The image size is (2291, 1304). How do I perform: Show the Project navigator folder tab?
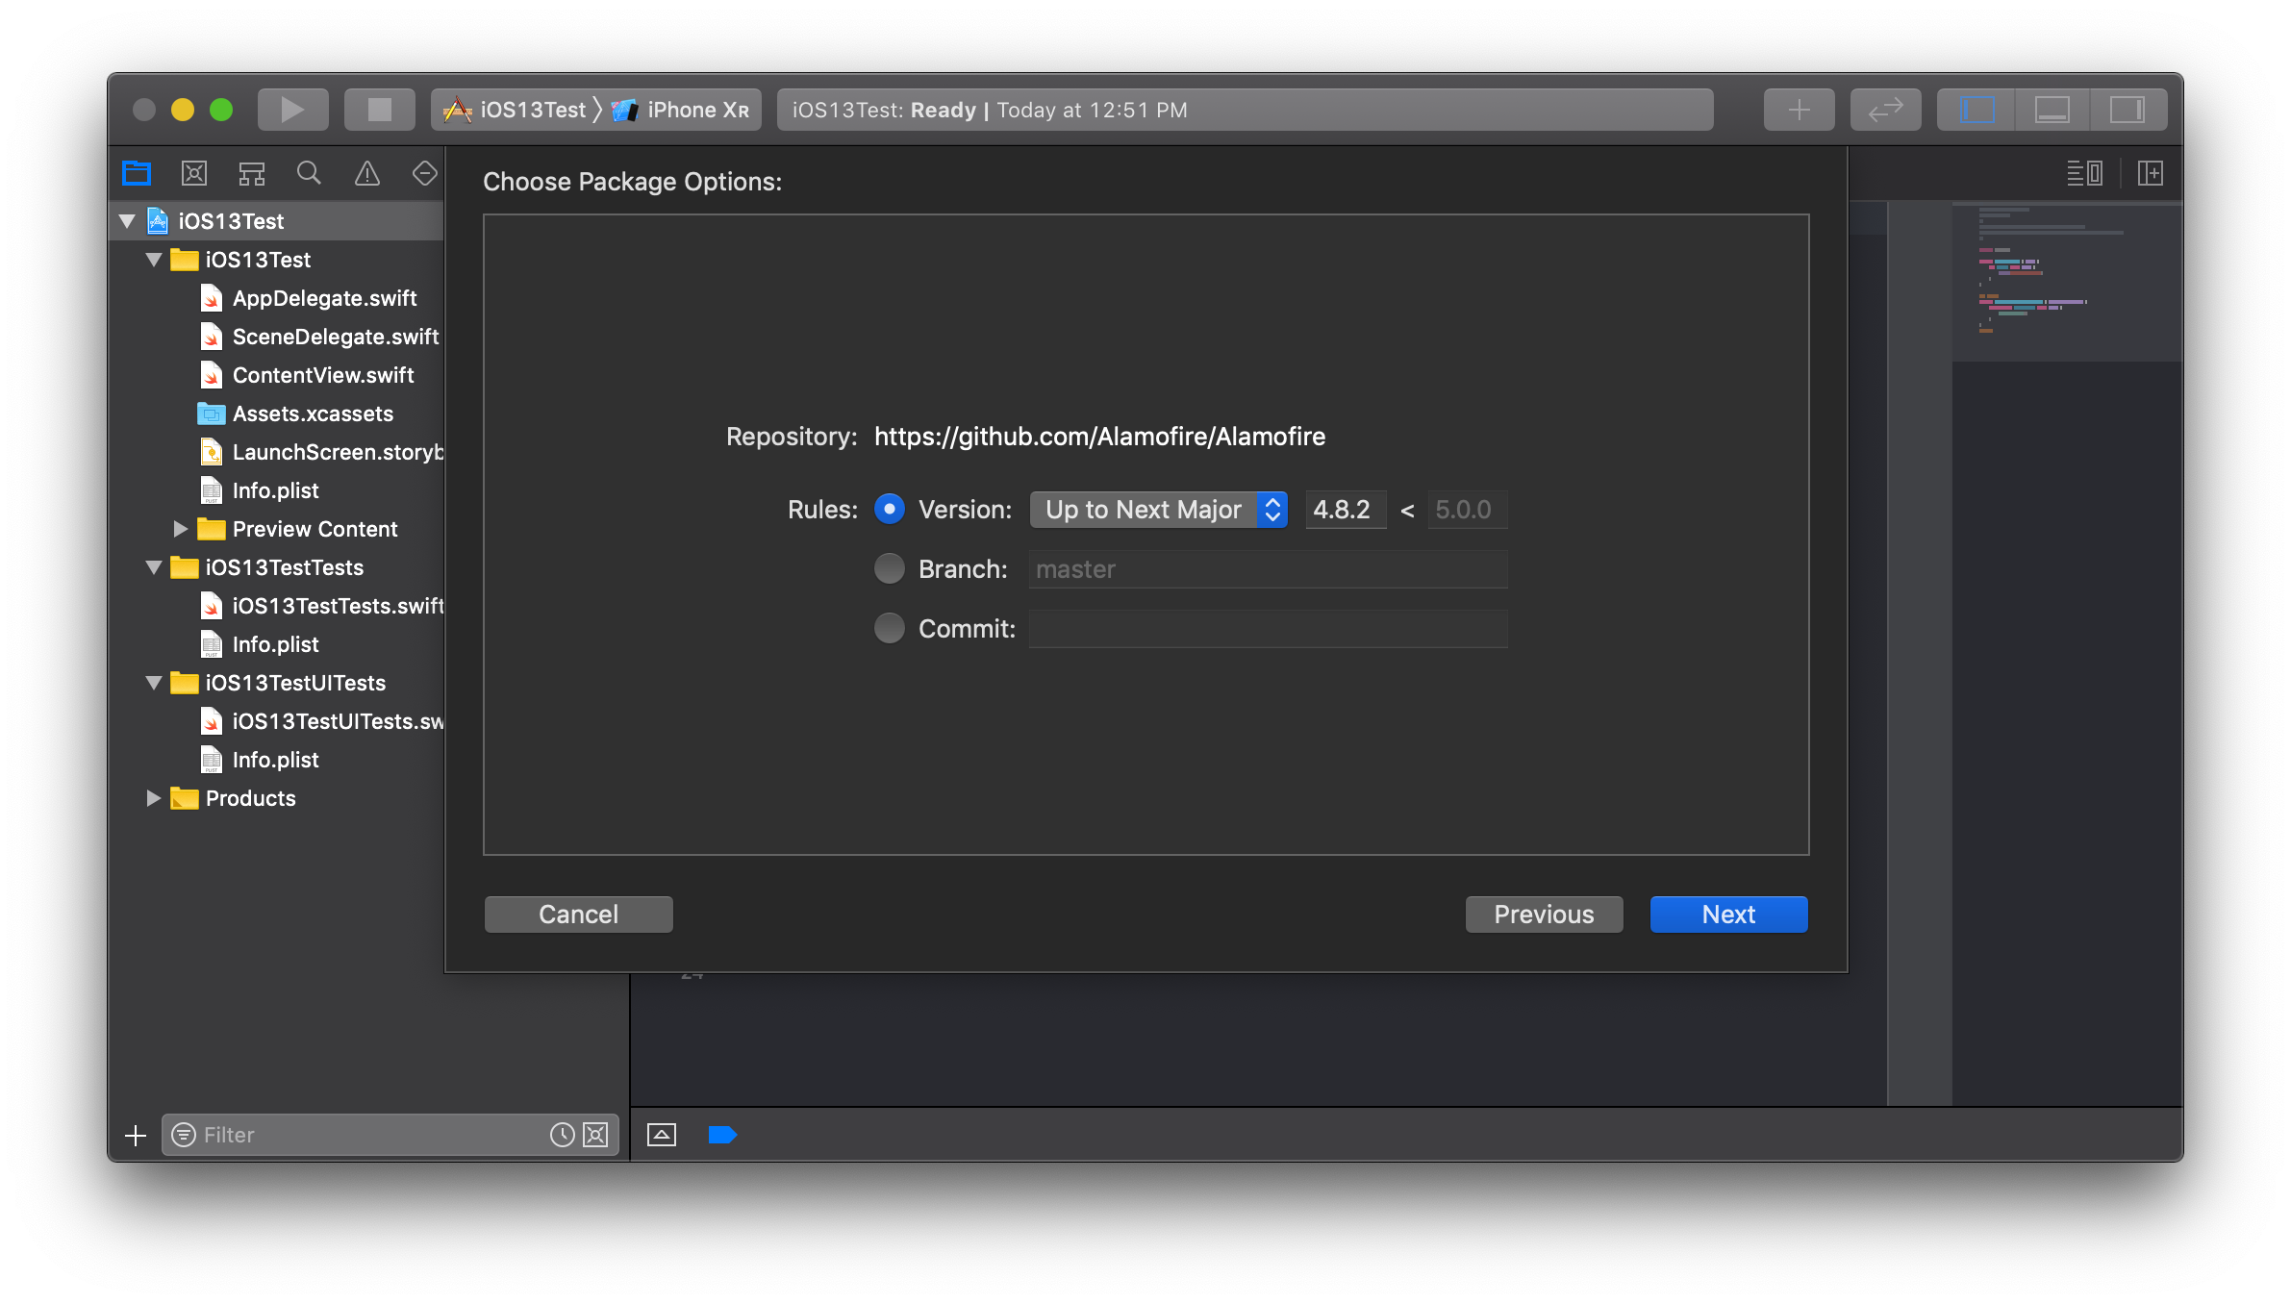click(137, 173)
